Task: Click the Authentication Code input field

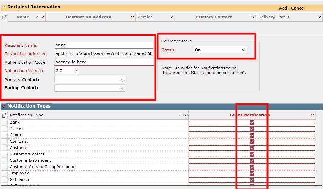Action: pos(104,62)
